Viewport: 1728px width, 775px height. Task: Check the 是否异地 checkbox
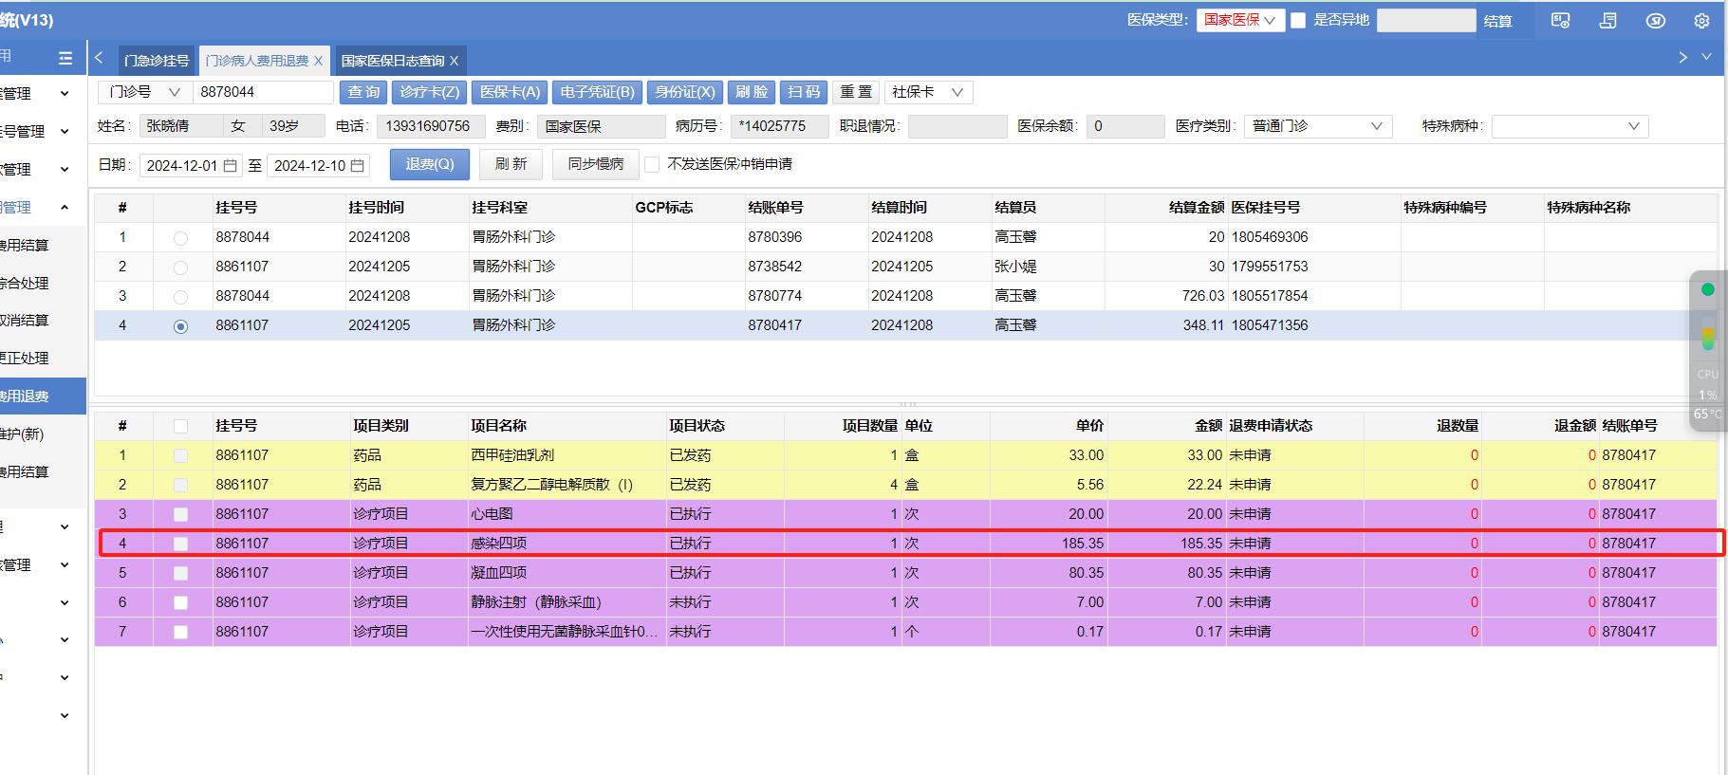[x=1298, y=20]
